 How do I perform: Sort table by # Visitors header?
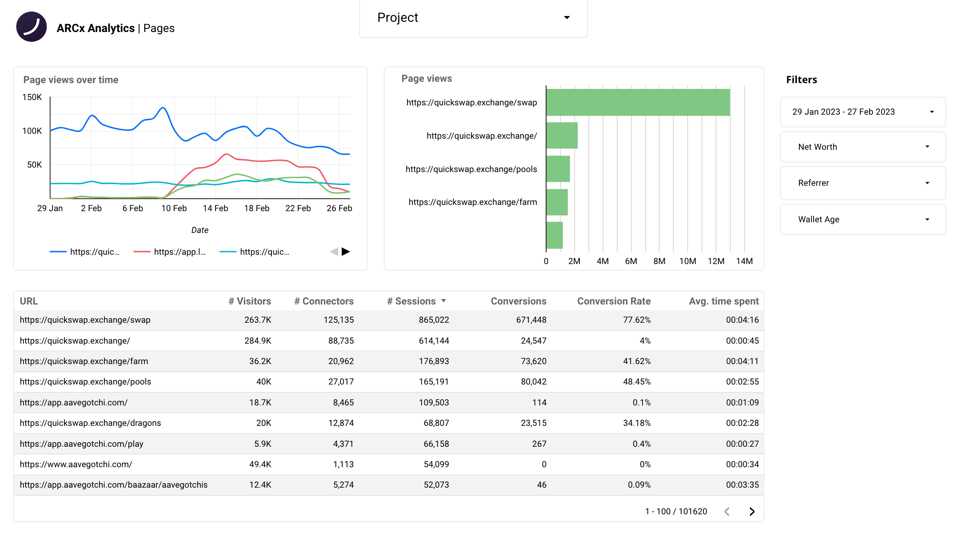(250, 301)
